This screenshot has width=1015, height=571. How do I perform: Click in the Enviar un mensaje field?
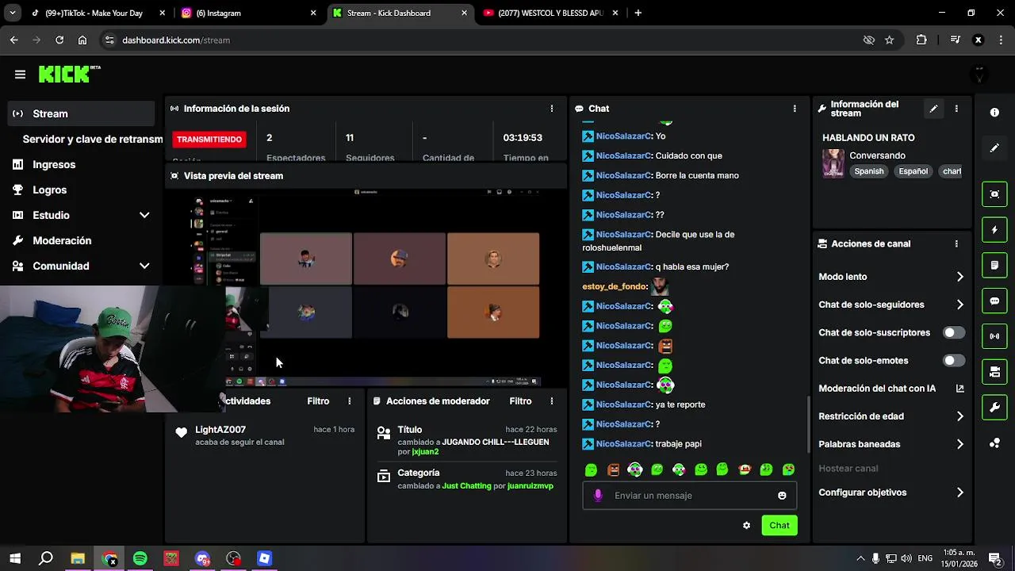pyautogui.click(x=690, y=496)
